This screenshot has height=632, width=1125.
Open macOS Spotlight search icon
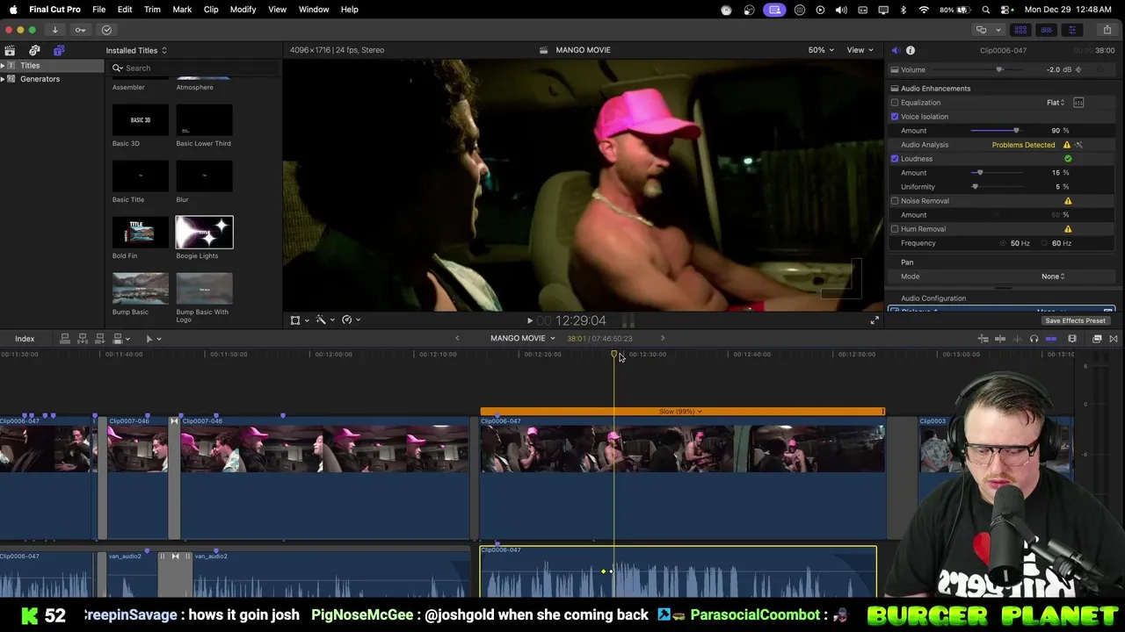[x=986, y=10]
